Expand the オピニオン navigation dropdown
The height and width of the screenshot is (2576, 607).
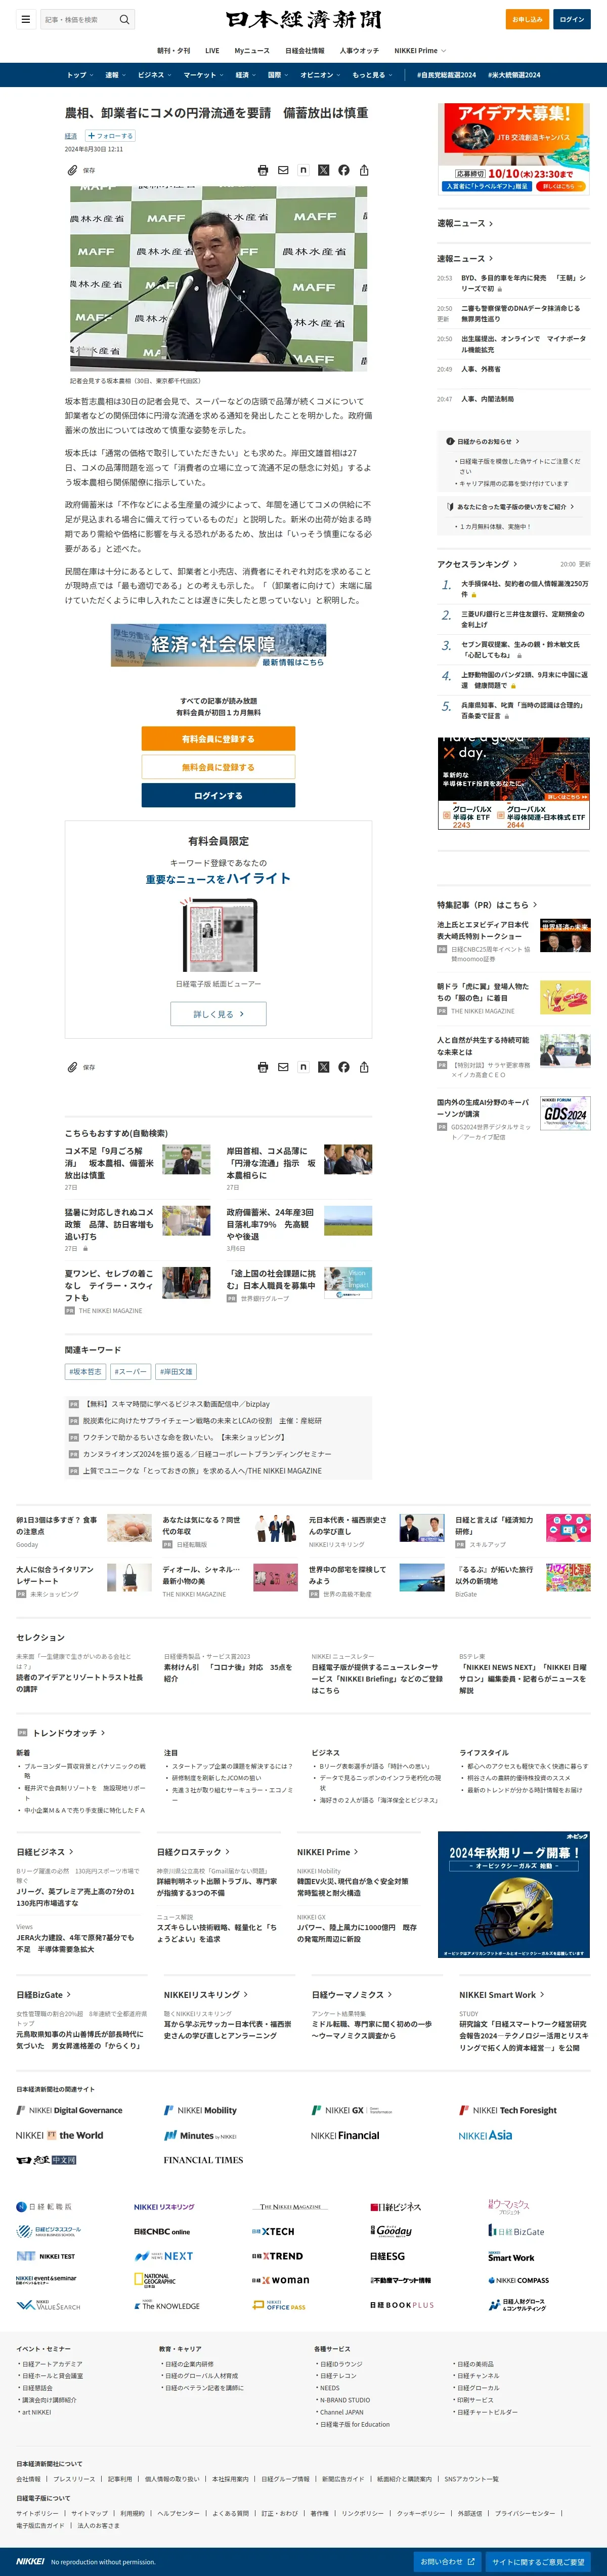click(x=320, y=75)
